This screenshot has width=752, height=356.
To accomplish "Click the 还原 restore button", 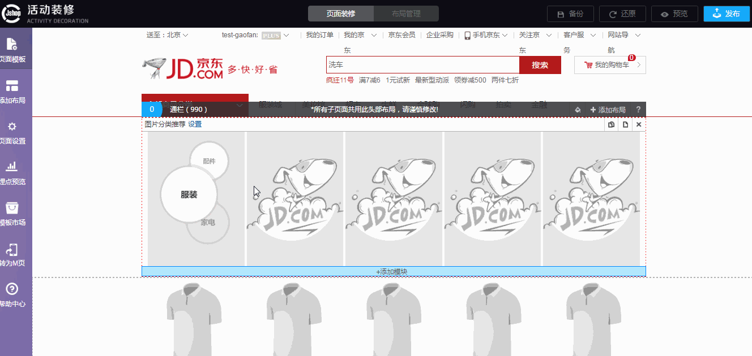I will [x=622, y=14].
